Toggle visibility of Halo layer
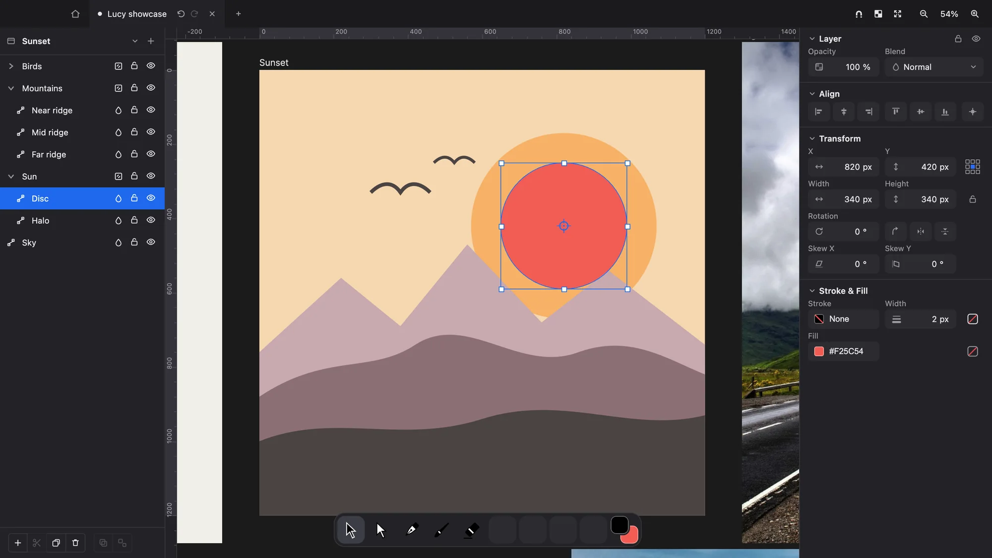The image size is (992, 558). point(151,220)
